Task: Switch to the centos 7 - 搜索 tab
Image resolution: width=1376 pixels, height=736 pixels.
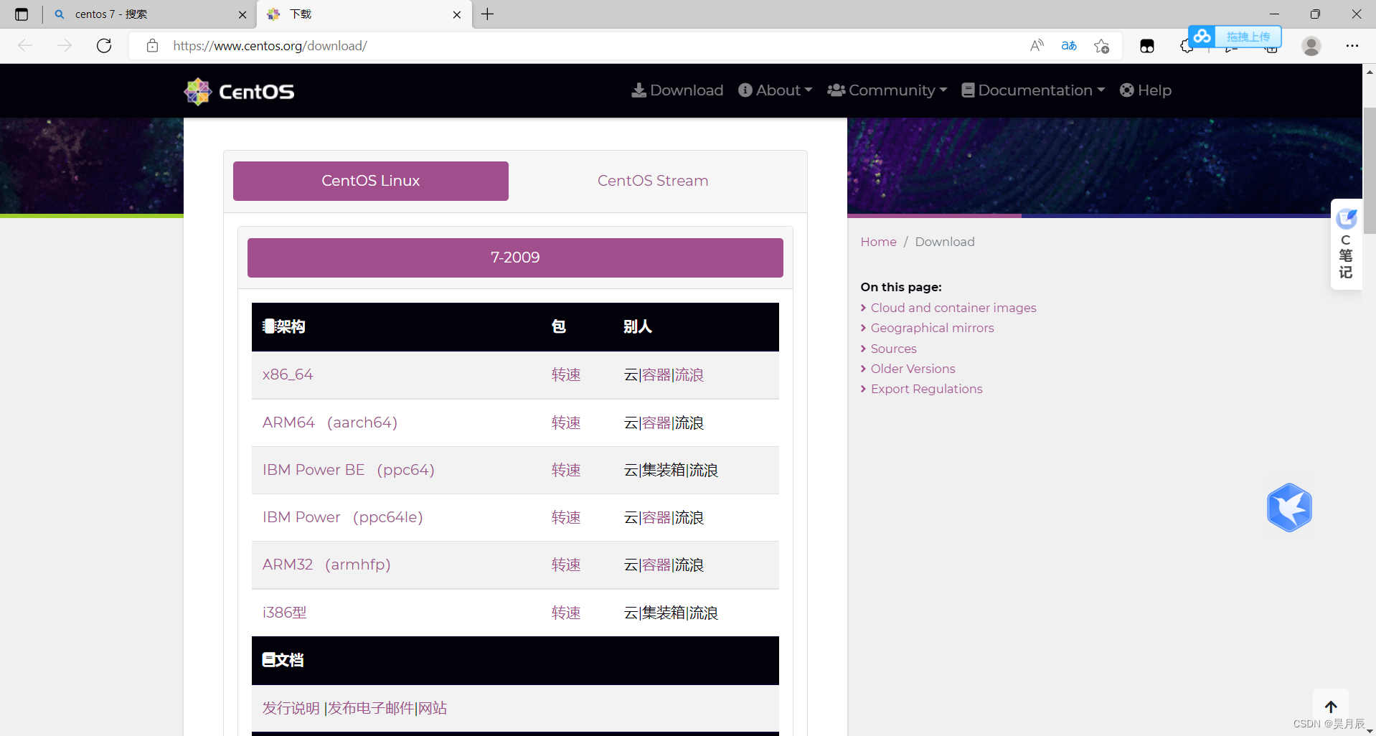Action: click(x=150, y=14)
